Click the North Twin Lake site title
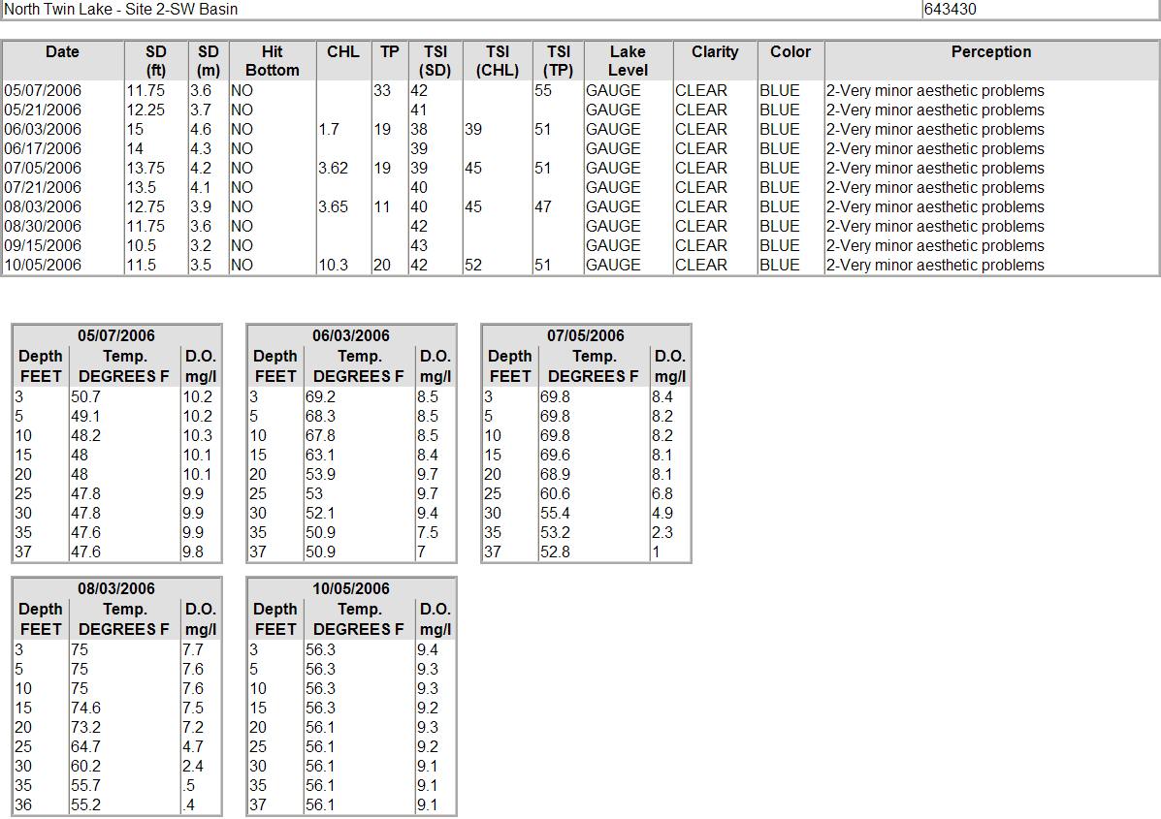 (x=121, y=10)
